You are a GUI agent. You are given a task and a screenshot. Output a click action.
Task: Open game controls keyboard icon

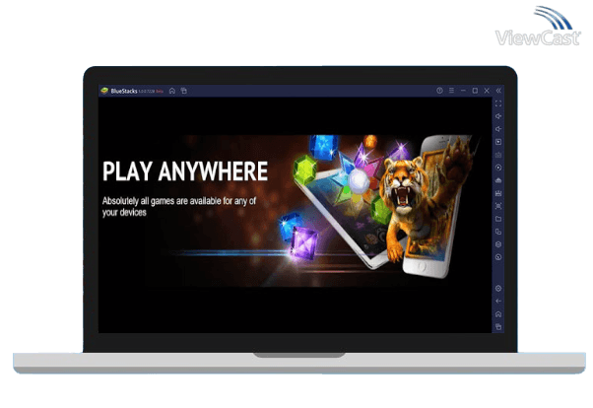click(498, 155)
